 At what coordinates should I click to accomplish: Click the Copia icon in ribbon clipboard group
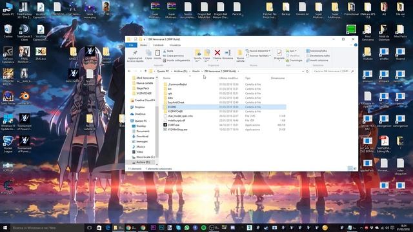pyautogui.click(x=148, y=53)
